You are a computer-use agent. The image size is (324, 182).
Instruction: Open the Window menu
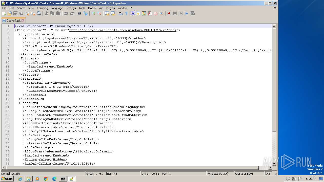tap(123, 8)
